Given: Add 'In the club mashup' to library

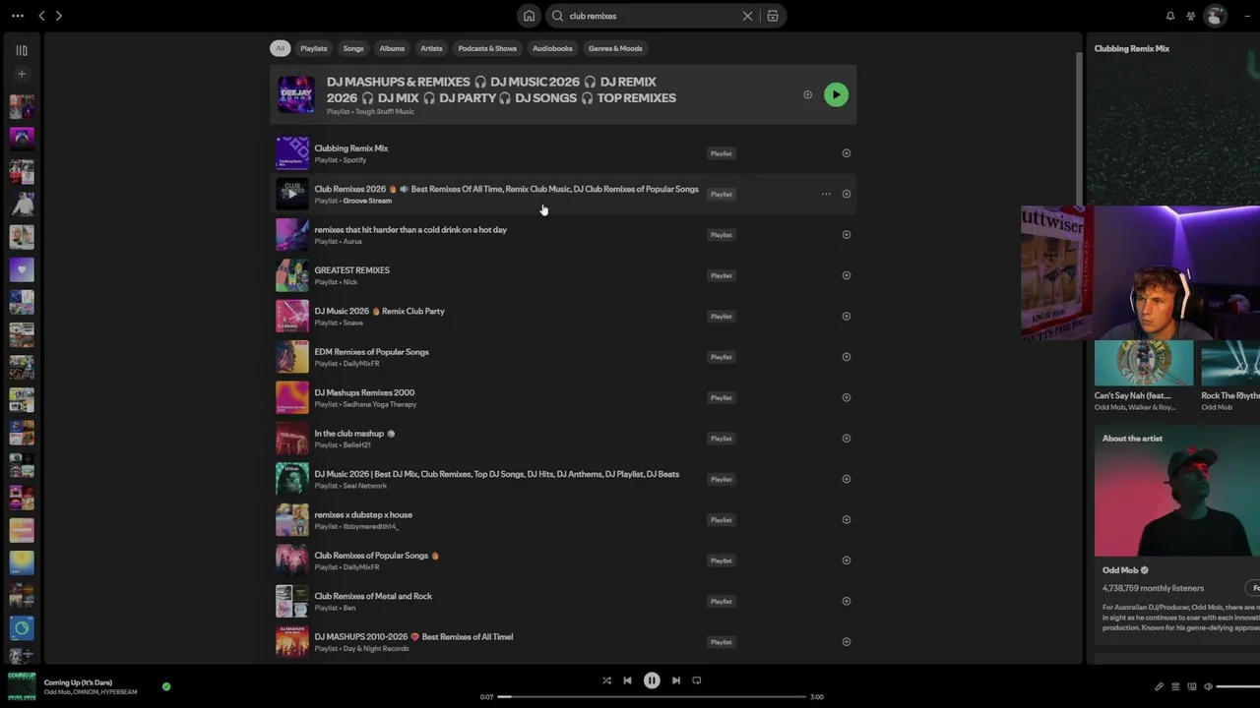Looking at the screenshot, I should coord(847,439).
